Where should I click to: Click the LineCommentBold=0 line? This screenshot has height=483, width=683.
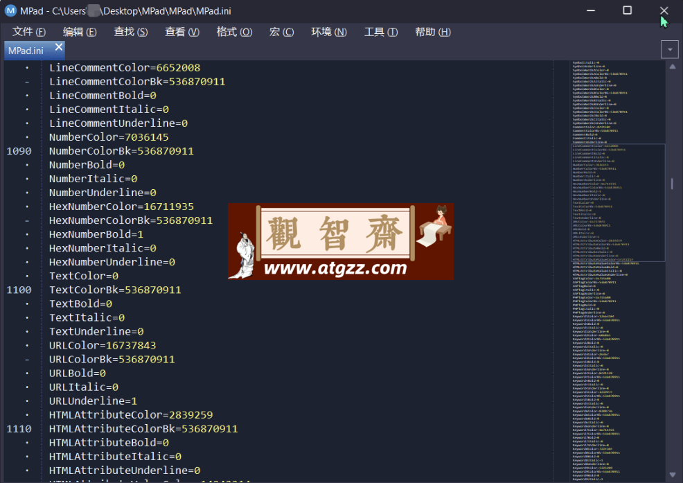(103, 96)
